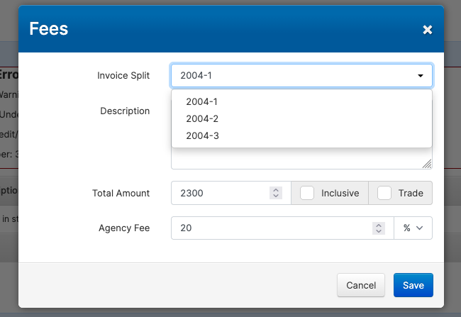Screen dimensions: 461x317
Task: Choose 2004-1 from the dropdown list
Action: coord(301,101)
